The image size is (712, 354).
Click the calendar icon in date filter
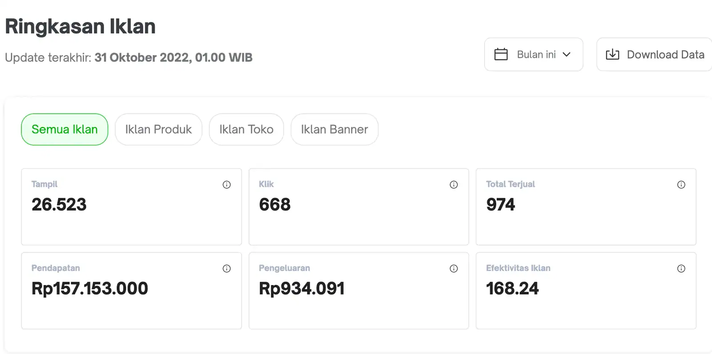tap(501, 55)
